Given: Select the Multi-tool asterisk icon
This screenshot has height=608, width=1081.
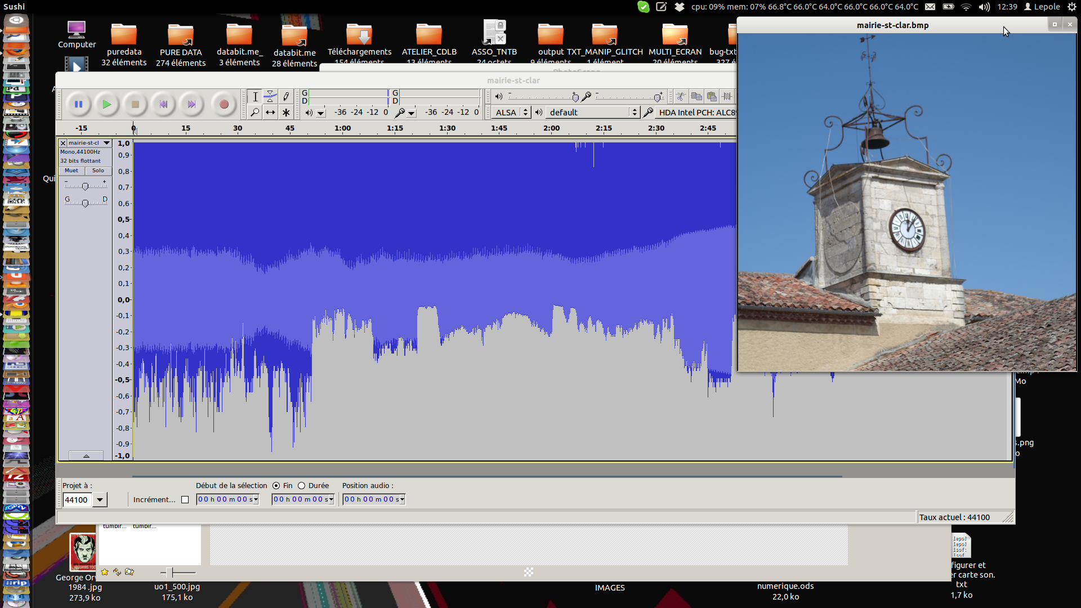Looking at the screenshot, I should coord(286,113).
